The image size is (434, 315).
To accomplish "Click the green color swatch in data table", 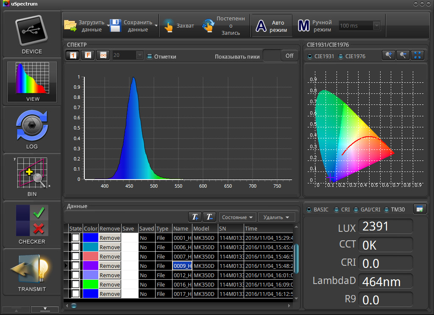I will pos(91,284).
